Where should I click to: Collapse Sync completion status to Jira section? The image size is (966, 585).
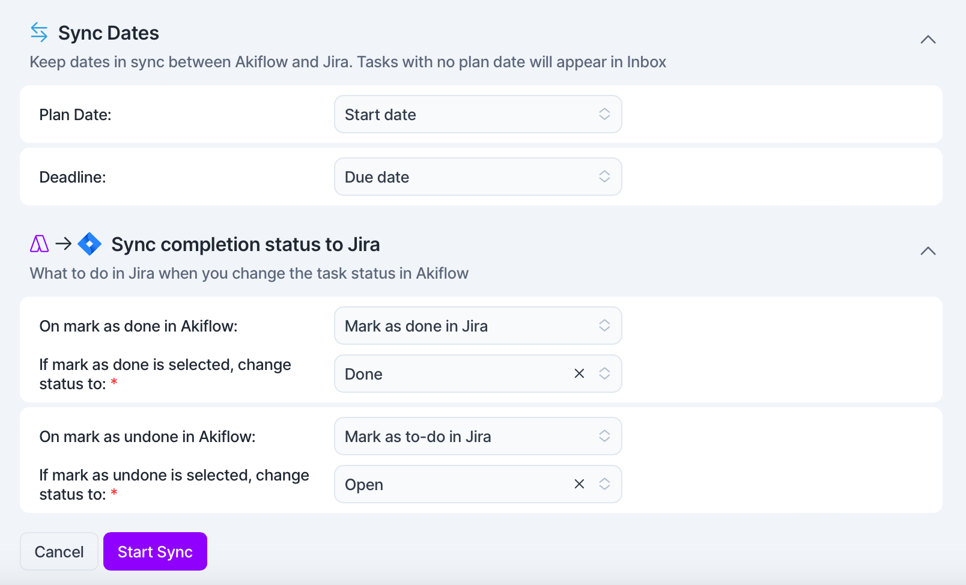(x=928, y=251)
